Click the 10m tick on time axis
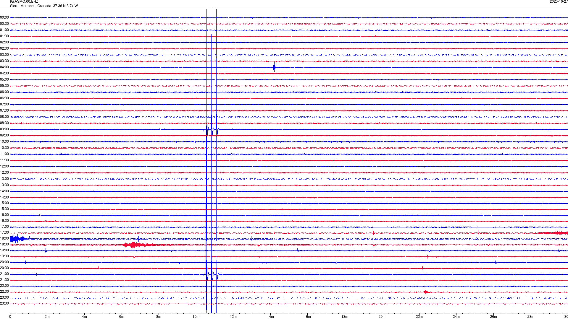The image size is (568, 319). pyautogui.click(x=196, y=317)
